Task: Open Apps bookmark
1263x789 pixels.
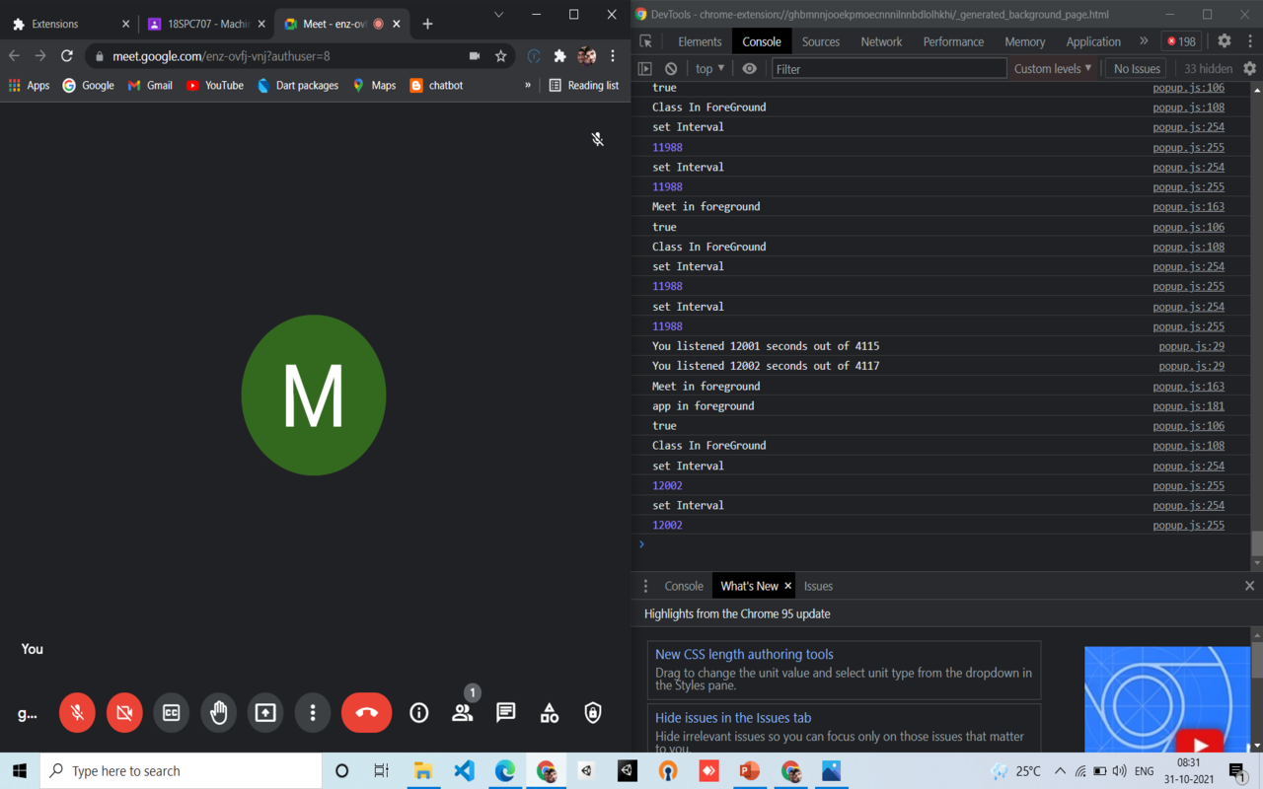Action: tap(29, 86)
